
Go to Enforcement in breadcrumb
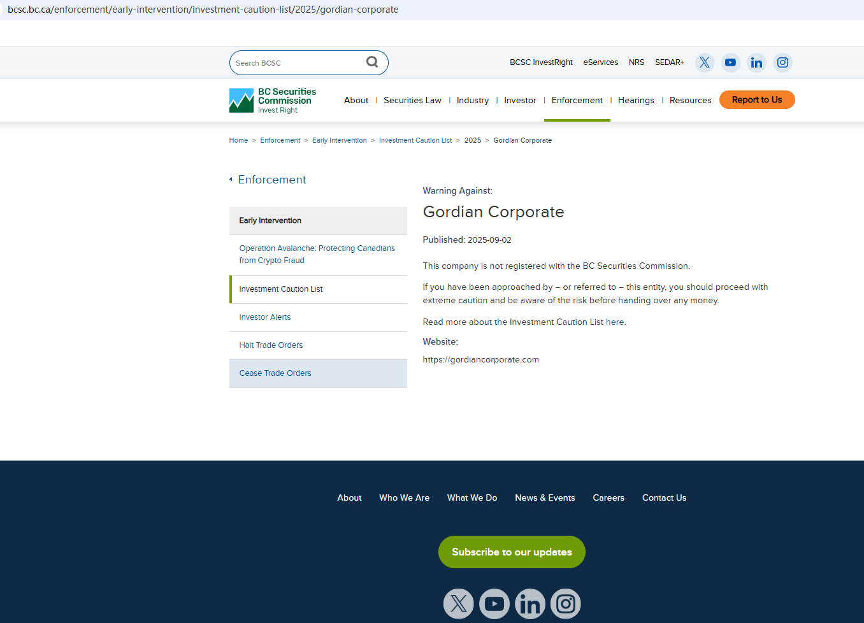(280, 140)
